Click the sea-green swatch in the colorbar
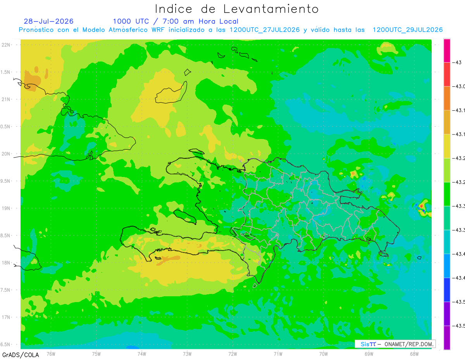The height and width of the screenshot is (359, 465). click(447, 218)
